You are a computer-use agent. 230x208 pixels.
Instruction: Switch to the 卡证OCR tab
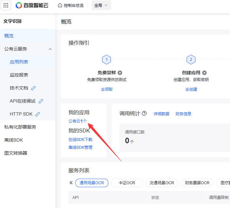tap(127, 183)
